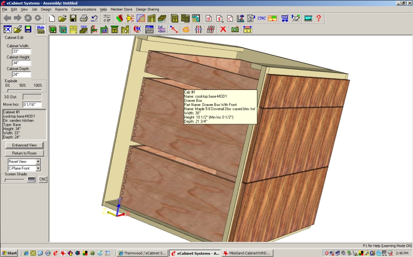Click the Return to Room button
Viewport: 413px width, 257px height.
[x=24, y=153]
